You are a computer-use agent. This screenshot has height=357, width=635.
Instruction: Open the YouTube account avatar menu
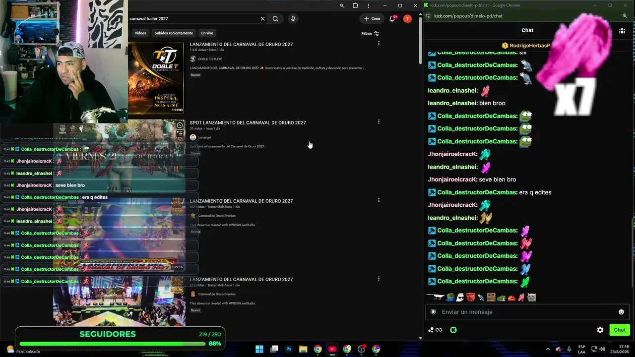click(x=407, y=19)
